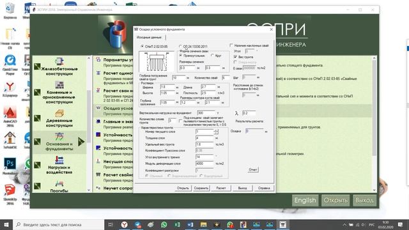Open Yandex Browser from the taskbar
Viewport: 409px width, 230px height.
click(125, 224)
